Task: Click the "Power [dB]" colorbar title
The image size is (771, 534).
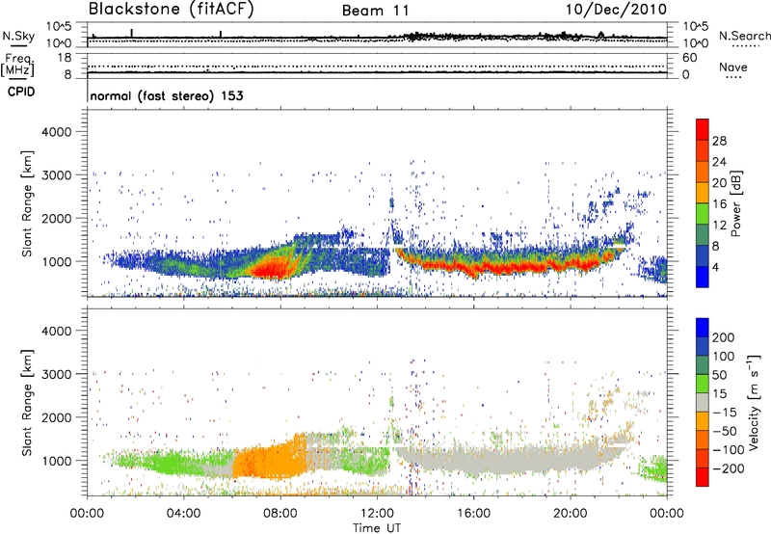Action: tap(735, 204)
